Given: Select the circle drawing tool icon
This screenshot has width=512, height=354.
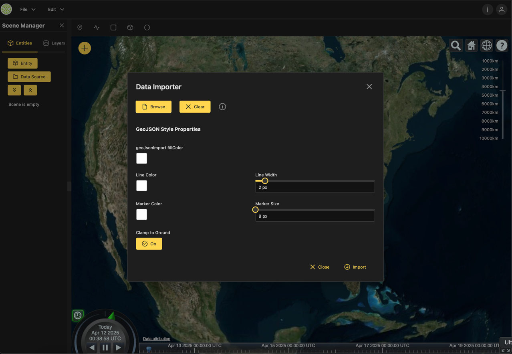Looking at the screenshot, I should pyautogui.click(x=147, y=28).
